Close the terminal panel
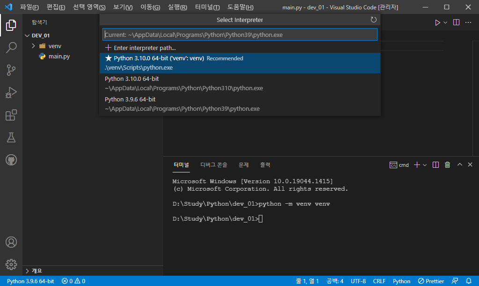Viewport: 479px width, 286px height. pyautogui.click(x=470, y=164)
